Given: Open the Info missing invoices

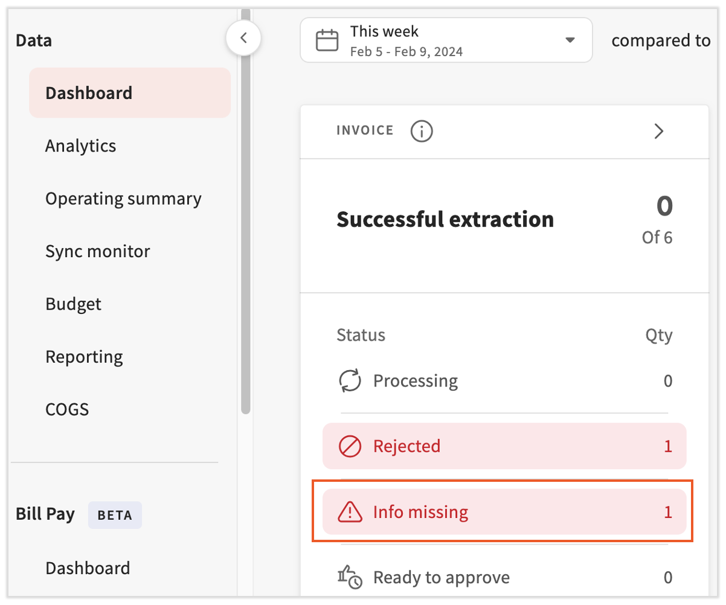Looking at the screenshot, I should [504, 511].
